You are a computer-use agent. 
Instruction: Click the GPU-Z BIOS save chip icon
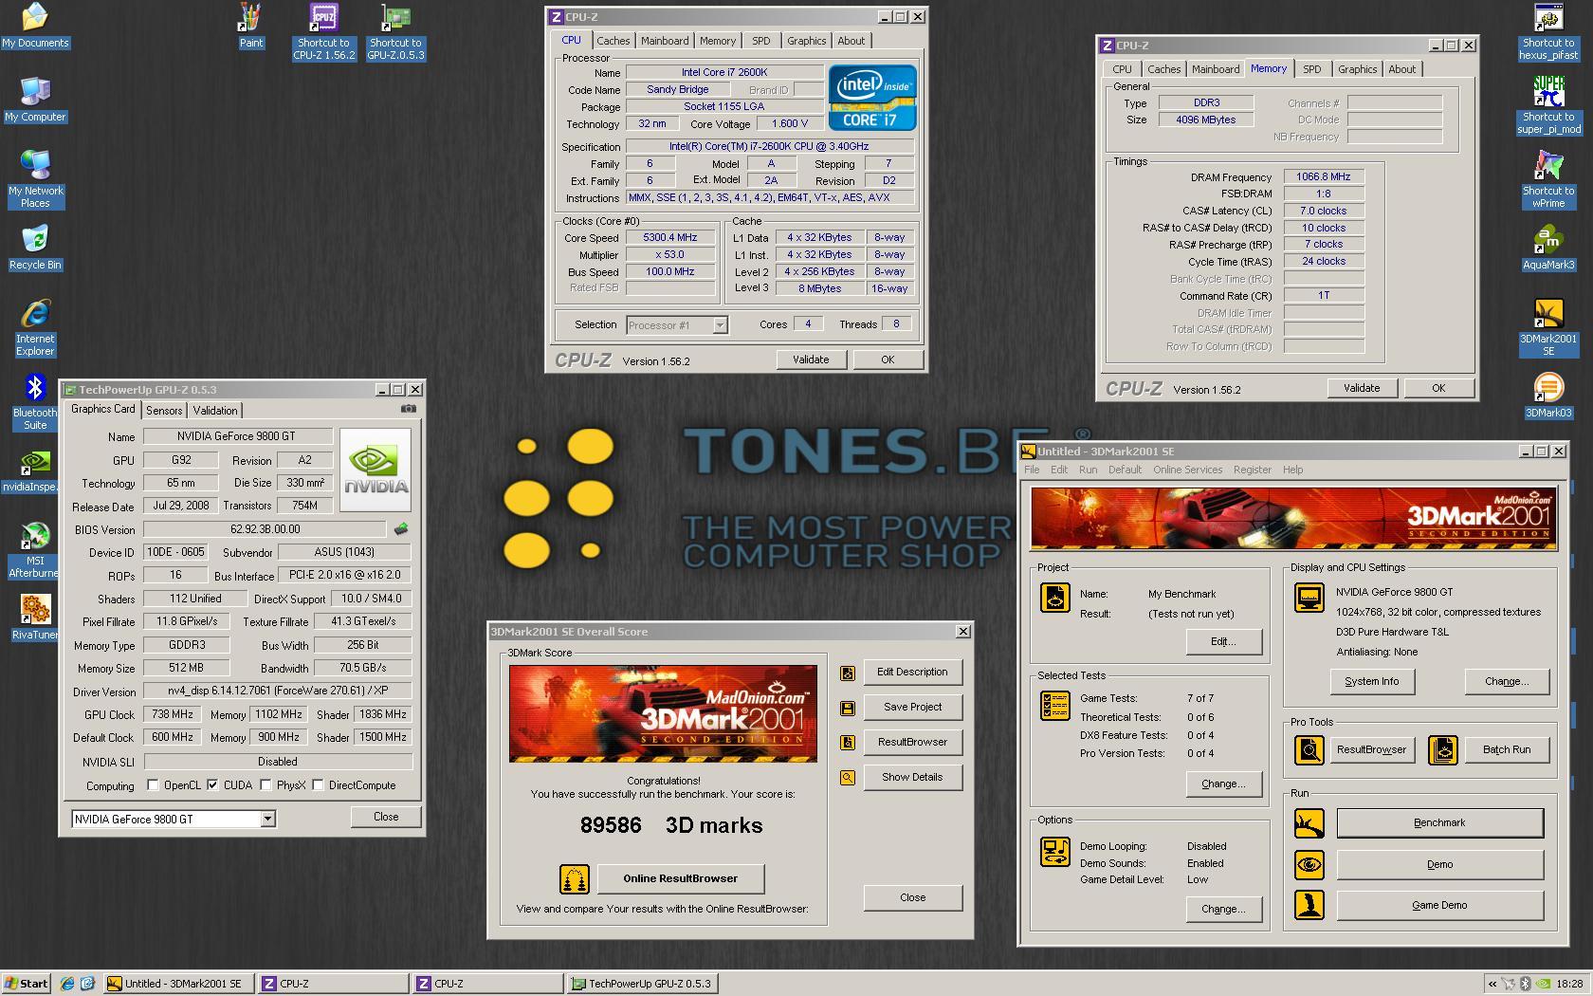(x=401, y=529)
